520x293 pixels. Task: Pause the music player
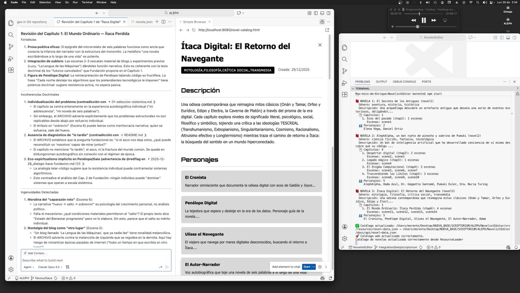pyautogui.click(x=424, y=20)
